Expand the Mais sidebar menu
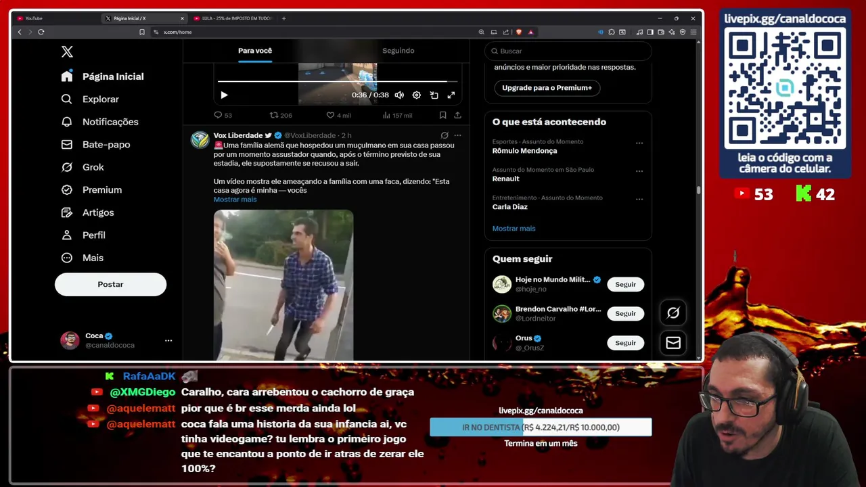The height and width of the screenshot is (487, 866). (x=82, y=258)
